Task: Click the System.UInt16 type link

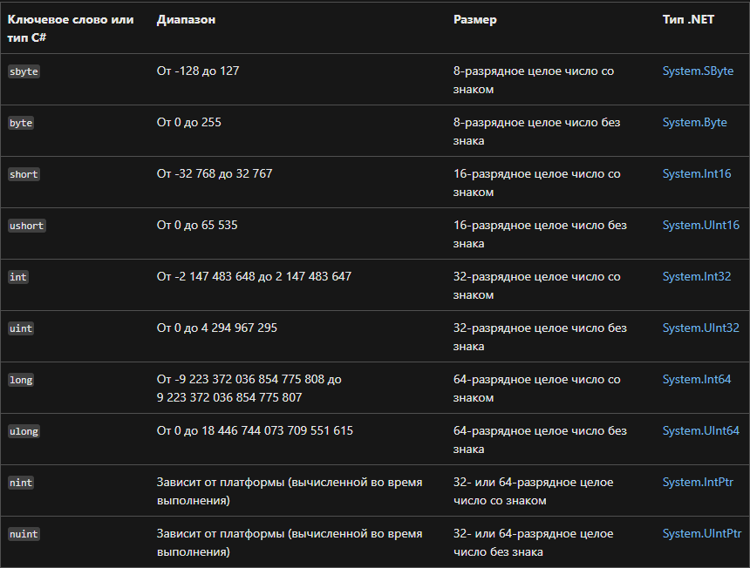Action: point(700,226)
